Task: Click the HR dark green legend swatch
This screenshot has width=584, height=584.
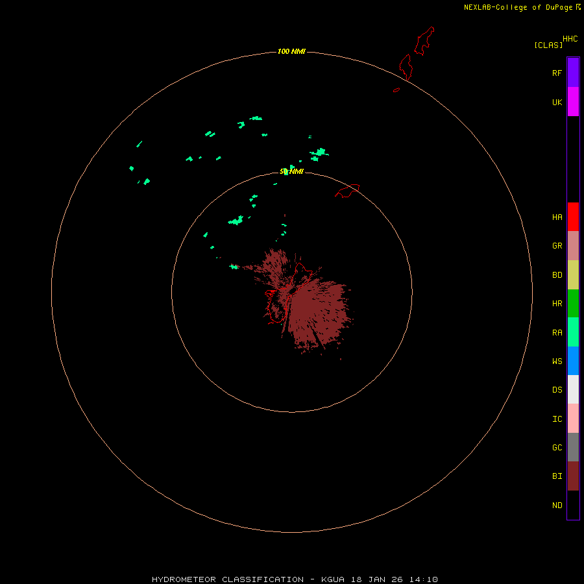Action: tap(573, 304)
